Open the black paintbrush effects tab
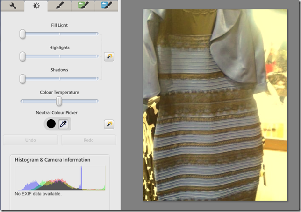This screenshot has width=301, height=212. click(x=59, y=6)
